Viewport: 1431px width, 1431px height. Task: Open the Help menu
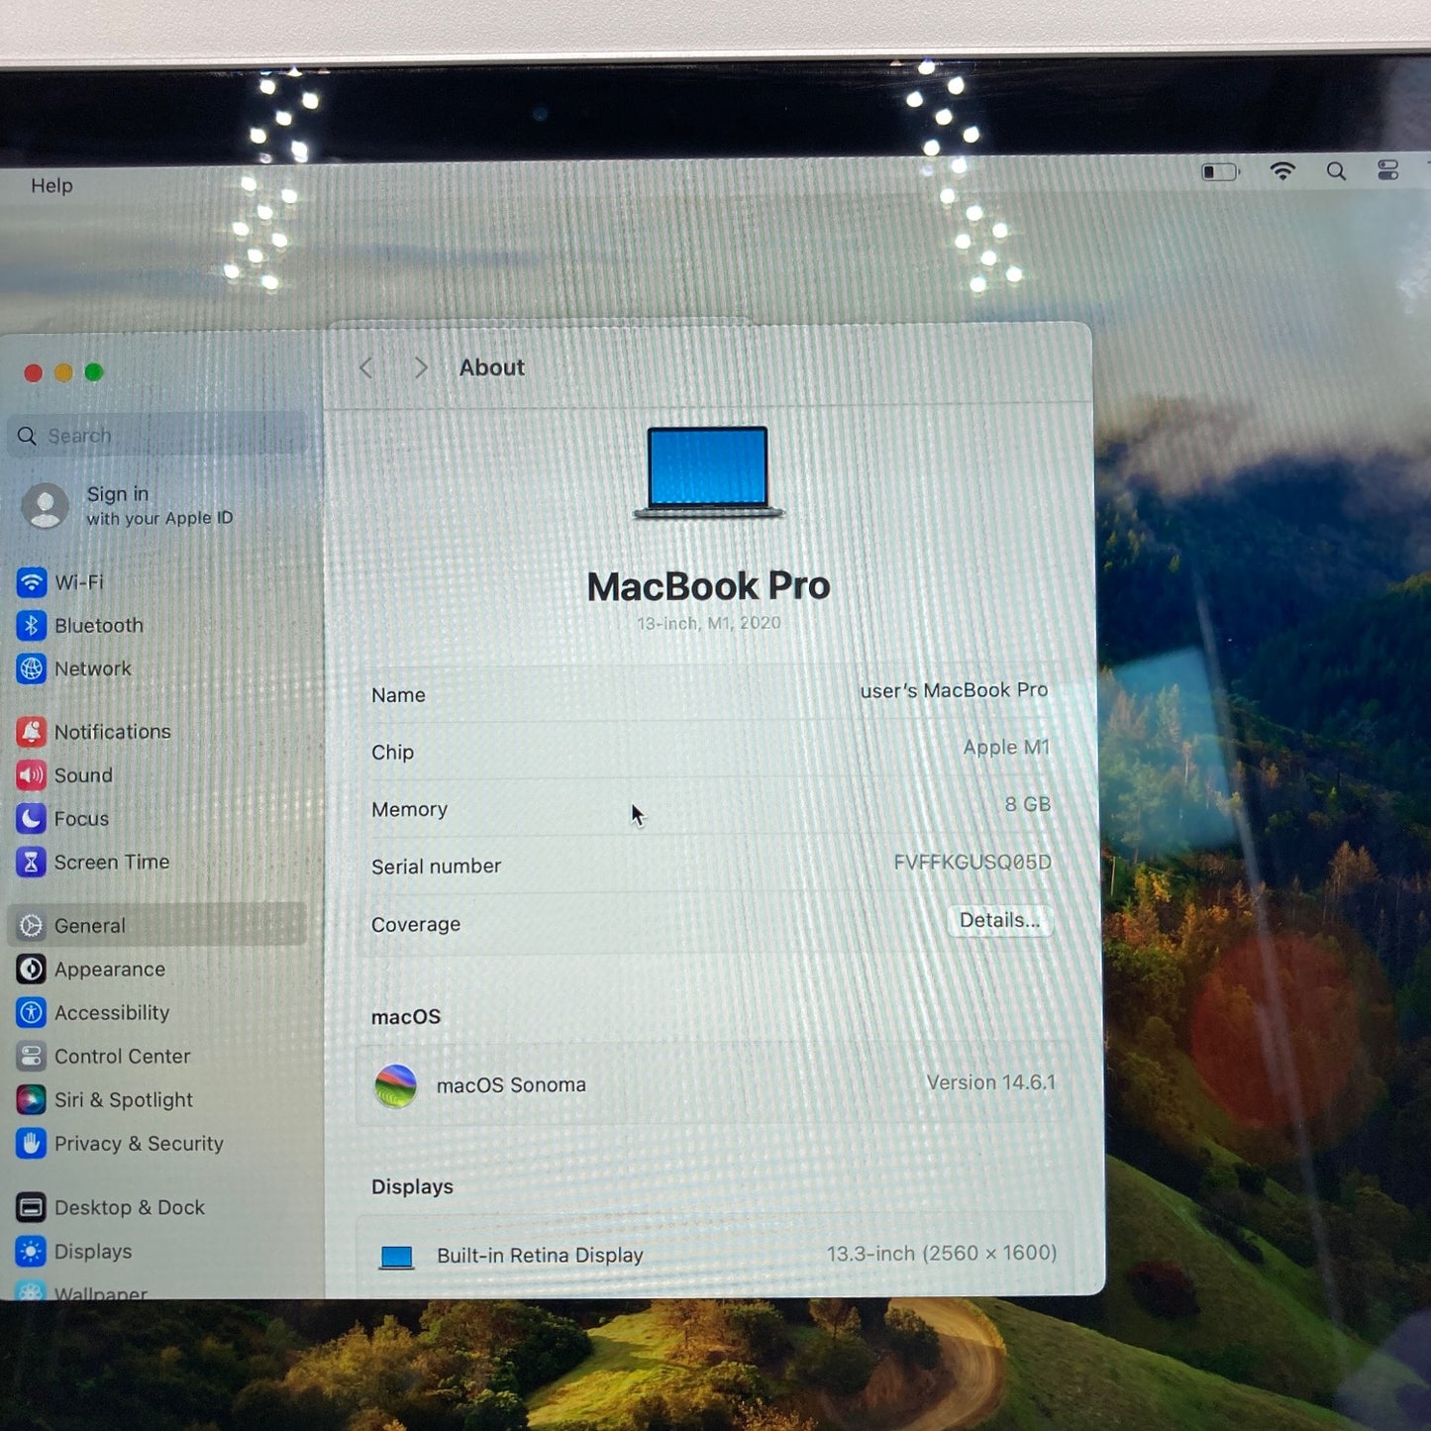(x=51, y=186)
